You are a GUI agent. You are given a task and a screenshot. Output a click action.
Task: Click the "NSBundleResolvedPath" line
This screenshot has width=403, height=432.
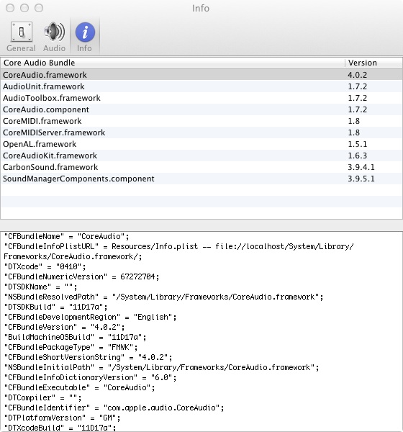click(x=163, y=297)
